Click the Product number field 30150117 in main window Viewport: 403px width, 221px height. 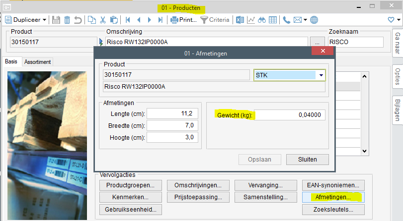pos(54,42)
